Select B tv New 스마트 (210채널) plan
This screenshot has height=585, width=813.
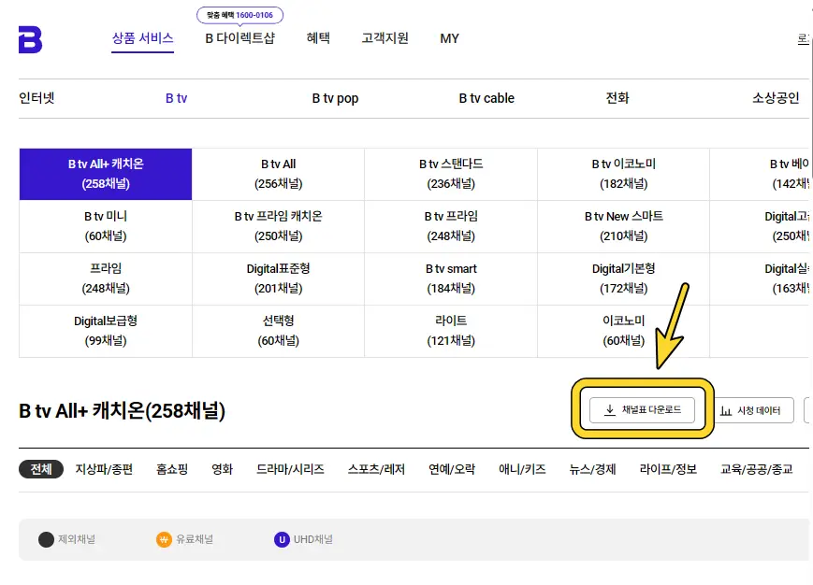[624, 226]
